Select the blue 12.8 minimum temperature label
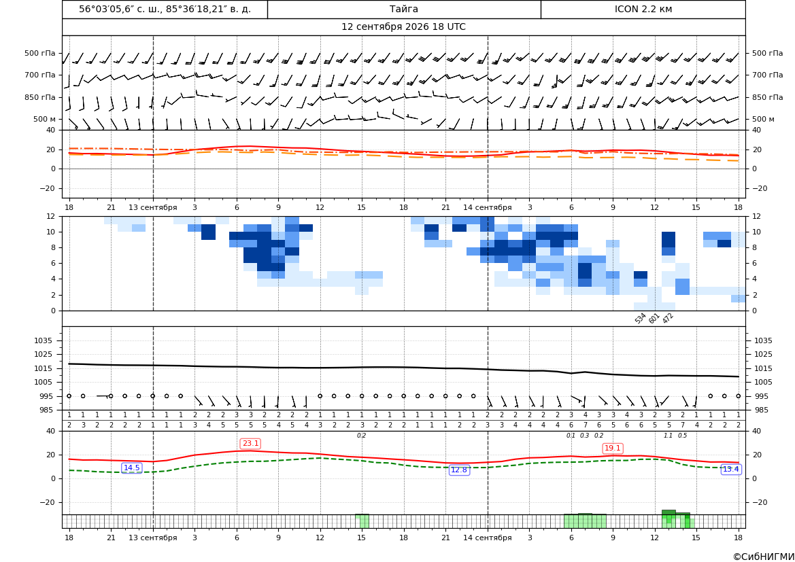The height and width of the screenshot is (562, 795). click(x=459, y=470)
